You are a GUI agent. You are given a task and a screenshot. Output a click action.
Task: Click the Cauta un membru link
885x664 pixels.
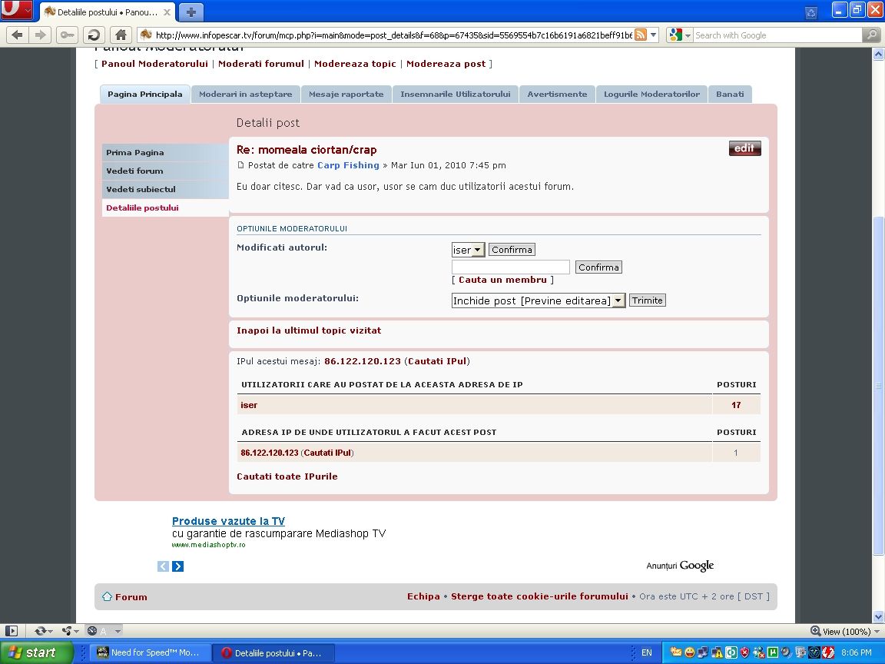pyautogui.click(x=502, y=280)
